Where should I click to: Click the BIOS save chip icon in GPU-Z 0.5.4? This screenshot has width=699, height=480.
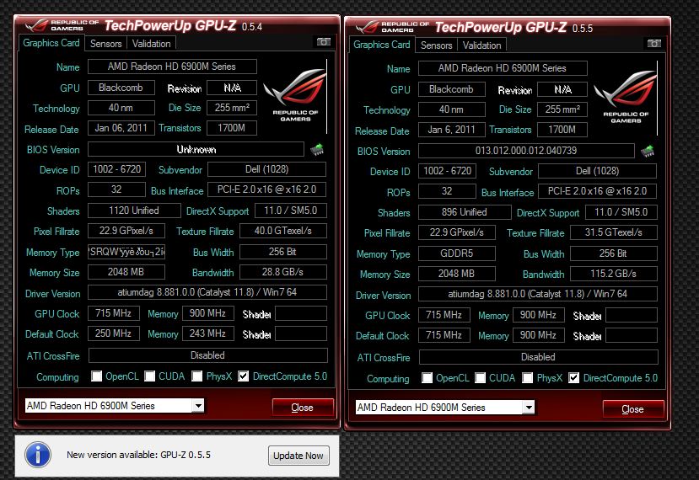pos(317,150)
